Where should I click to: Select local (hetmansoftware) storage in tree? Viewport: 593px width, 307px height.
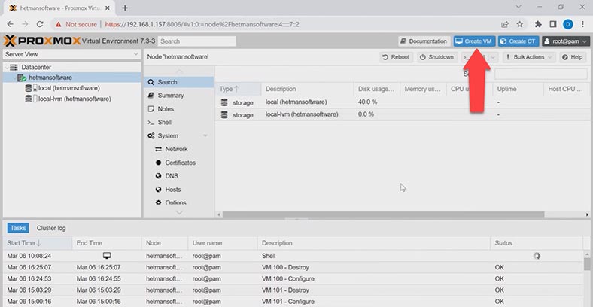click(68, 88)
